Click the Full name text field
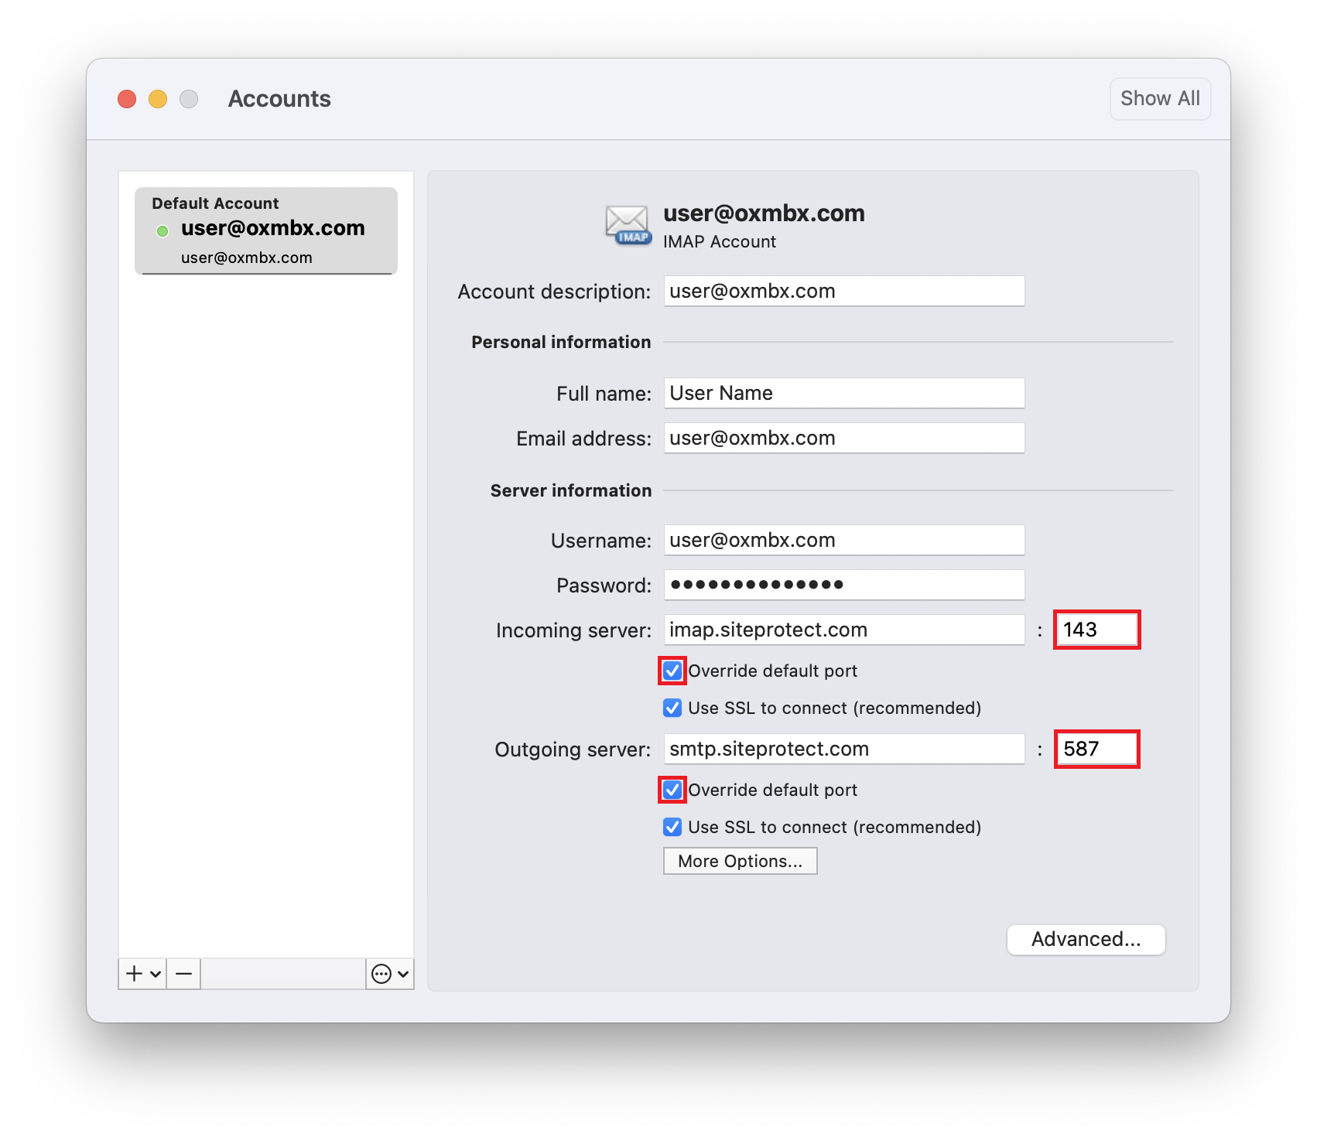1317x1137 pixels. tap(843, 393)
